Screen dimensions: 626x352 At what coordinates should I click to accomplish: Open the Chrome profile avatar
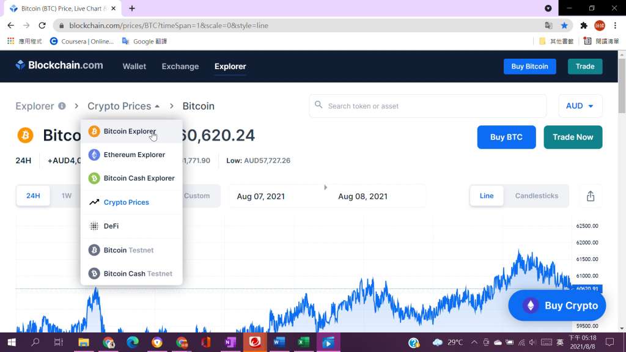coord(600,26)
